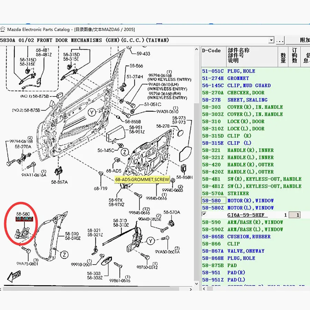Click the diagram vertical scrollbar up arrow
This screenshot has width=310, height=310.
(196, 49)
